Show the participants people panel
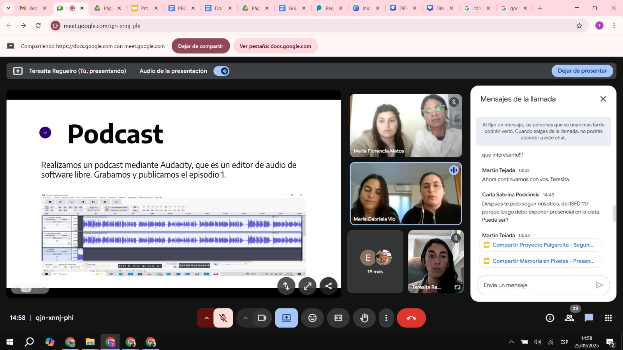 click(569, 318)
